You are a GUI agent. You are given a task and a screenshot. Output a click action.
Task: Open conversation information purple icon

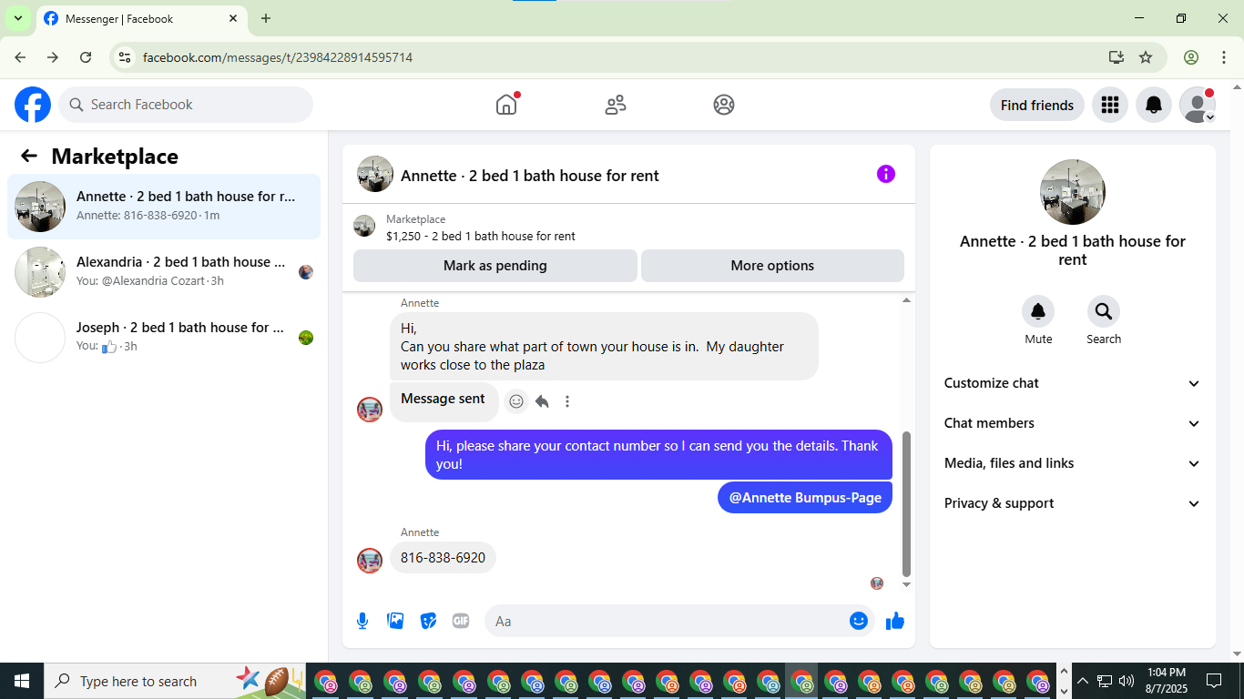[886, 174]
